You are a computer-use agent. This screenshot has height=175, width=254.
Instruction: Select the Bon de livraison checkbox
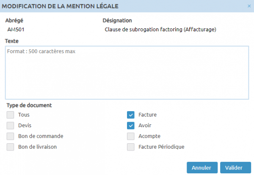click(x=10, y=147)
